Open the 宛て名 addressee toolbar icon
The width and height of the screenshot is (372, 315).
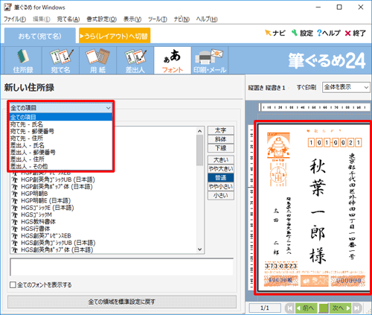point(61,60)
